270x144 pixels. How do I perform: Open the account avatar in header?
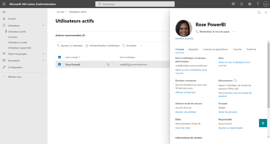(266, 4)
